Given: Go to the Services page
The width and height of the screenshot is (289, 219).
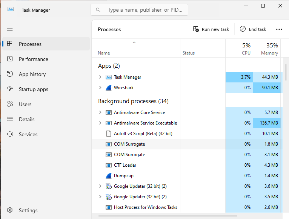Looking at the screenshot, I should tap(28, 134).
